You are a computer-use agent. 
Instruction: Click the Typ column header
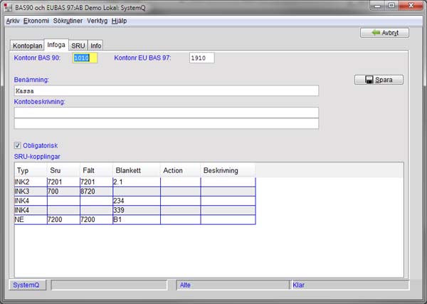pyautogui.click(x=31, y=171)
